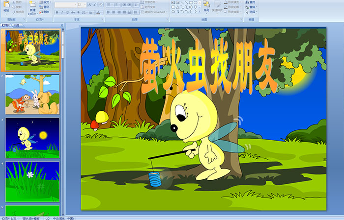
Task: Choose the Rounded Rectangle shape
Action: click(173, 7)
